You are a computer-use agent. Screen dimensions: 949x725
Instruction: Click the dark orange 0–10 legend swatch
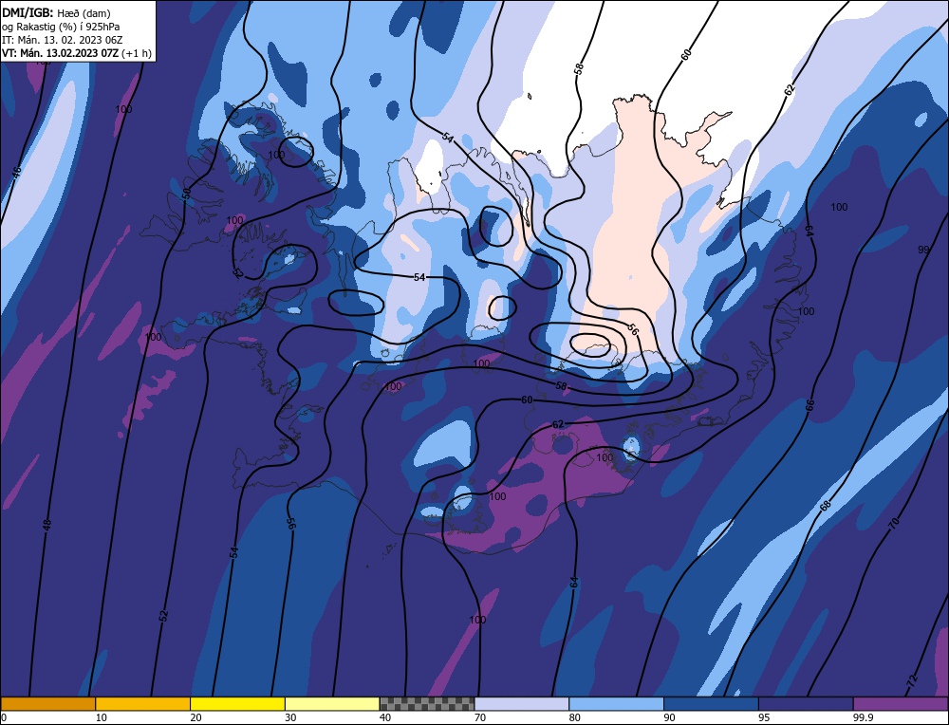coord(47,703)
